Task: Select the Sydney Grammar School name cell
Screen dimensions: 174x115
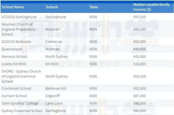Action: pos(22,111)
